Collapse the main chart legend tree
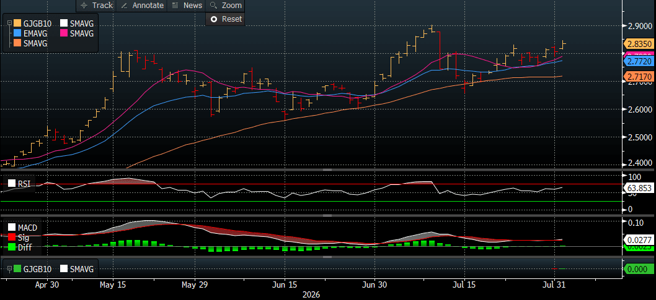This screenshot has height=300, width=656. (9, 24)
